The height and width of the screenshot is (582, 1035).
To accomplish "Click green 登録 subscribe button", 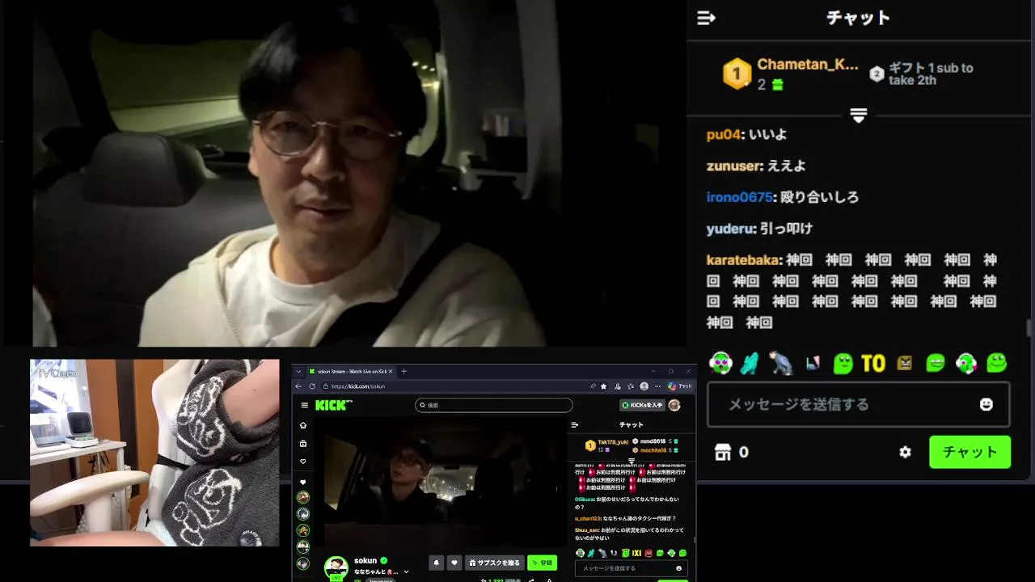I will point(543,563).
